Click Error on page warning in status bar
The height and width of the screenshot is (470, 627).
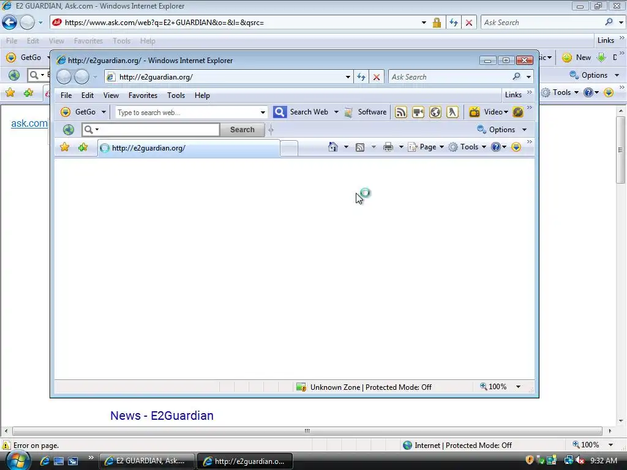[x=31, y=446]
